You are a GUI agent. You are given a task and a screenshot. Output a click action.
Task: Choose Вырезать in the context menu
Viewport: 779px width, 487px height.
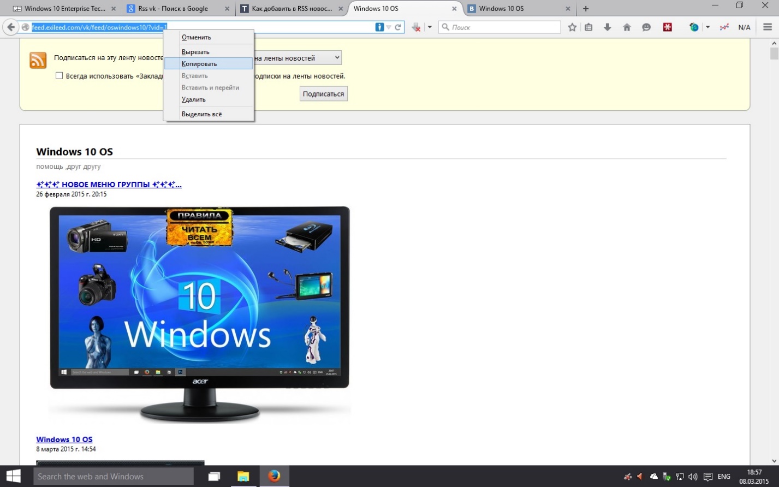[x=209, y=52]
